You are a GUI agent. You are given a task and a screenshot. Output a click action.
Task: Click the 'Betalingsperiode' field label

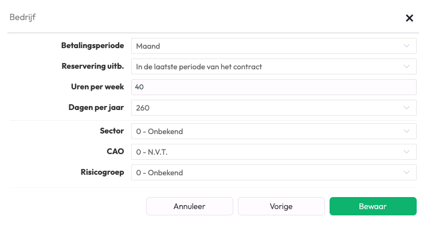92,45
